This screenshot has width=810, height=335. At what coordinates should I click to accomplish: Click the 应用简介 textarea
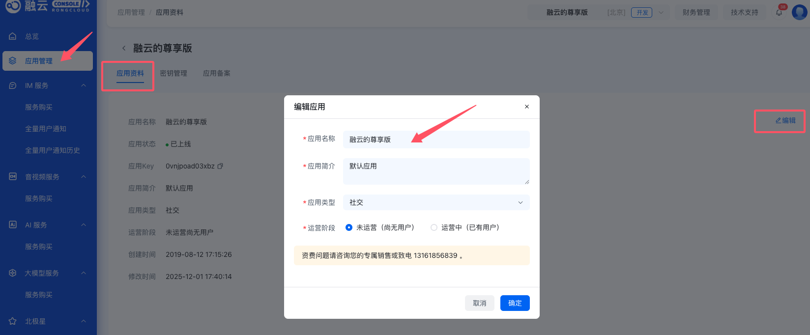click(436, 171)
